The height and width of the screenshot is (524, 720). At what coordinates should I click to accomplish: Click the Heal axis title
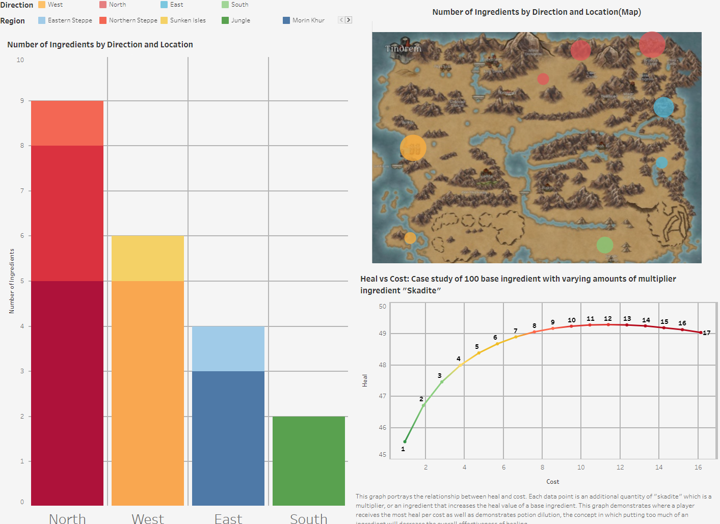click(365, 381)
